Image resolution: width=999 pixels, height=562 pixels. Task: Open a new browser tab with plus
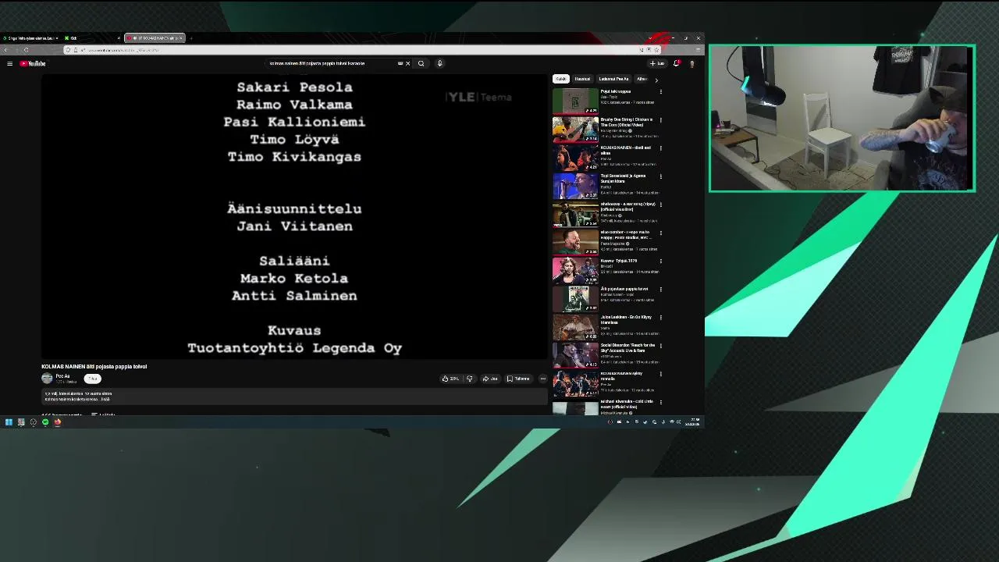pos(190,37)
